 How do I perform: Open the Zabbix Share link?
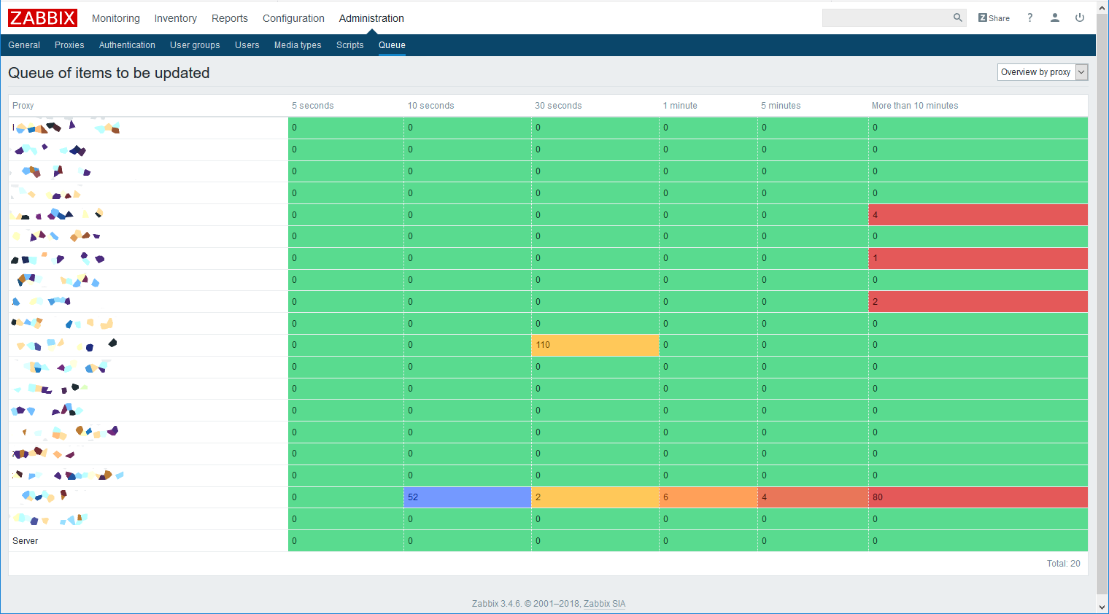pos(994,18)
